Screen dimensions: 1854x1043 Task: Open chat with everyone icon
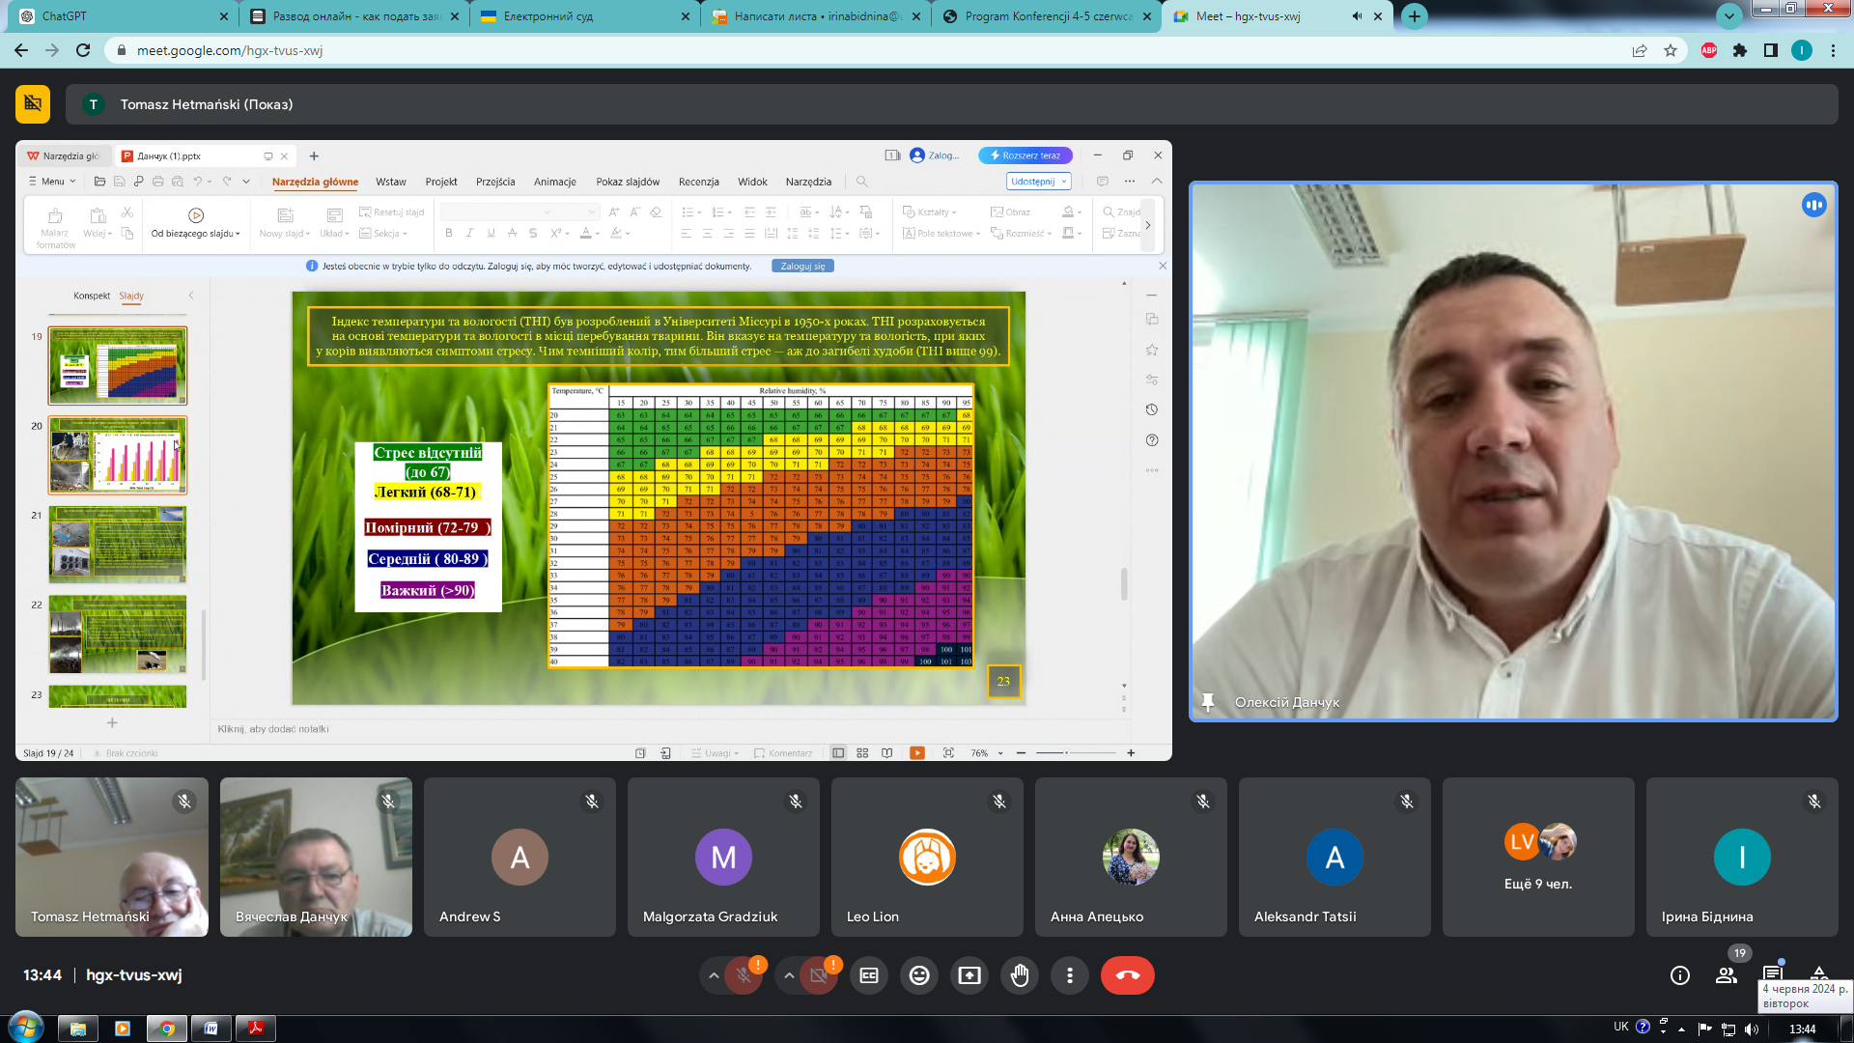pos(1773,973)
